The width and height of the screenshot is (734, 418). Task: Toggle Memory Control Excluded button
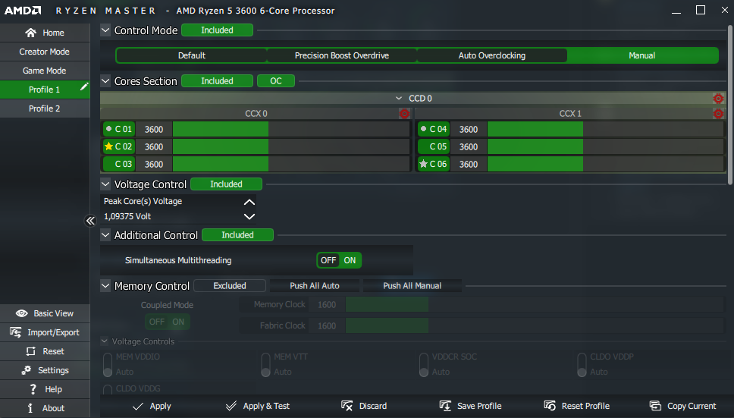tap(229, 285)
